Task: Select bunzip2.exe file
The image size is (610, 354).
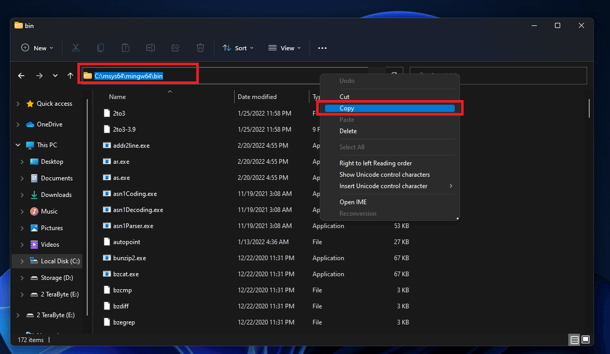Action: click(x=129, y=258)
